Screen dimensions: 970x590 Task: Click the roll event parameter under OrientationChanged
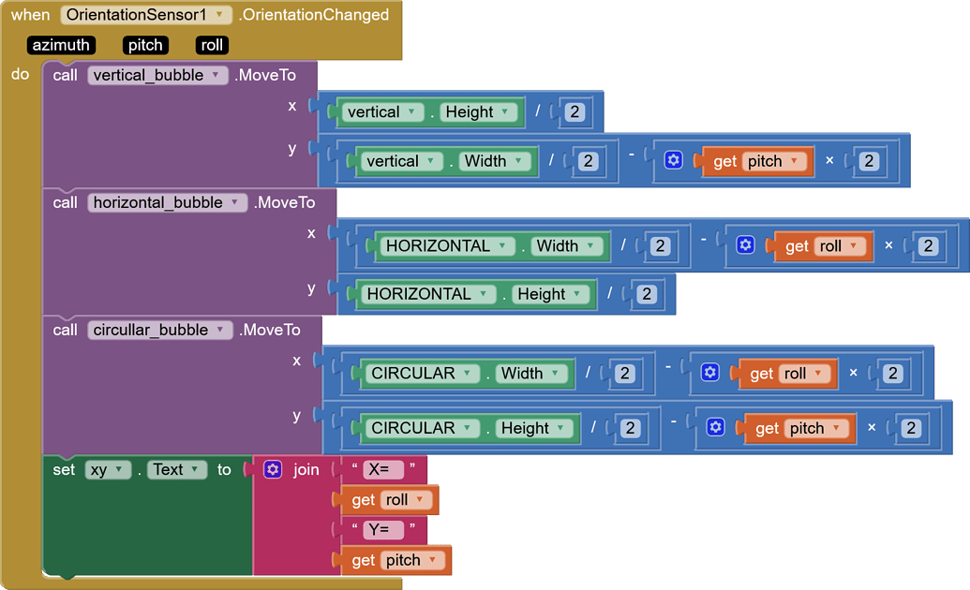click(x=213, y=45)
